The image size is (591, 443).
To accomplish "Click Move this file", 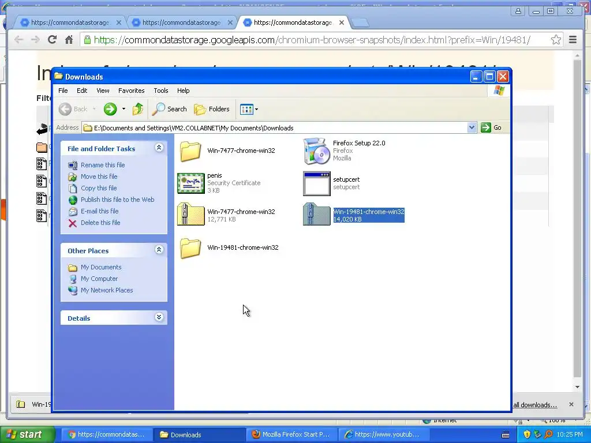I will 99,177.
